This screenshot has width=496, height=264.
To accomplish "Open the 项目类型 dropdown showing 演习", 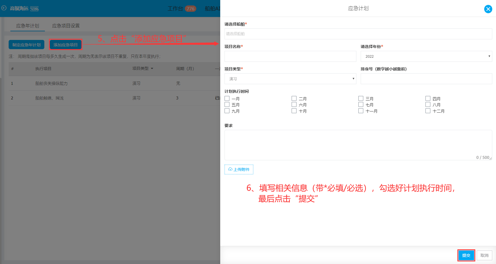I will pyautogui.click(x=290, y=79).
